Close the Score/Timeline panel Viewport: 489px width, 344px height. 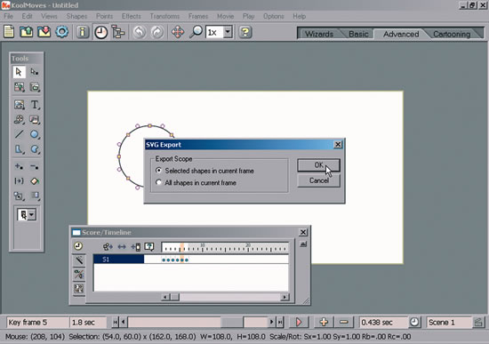[x=303, y=232]
